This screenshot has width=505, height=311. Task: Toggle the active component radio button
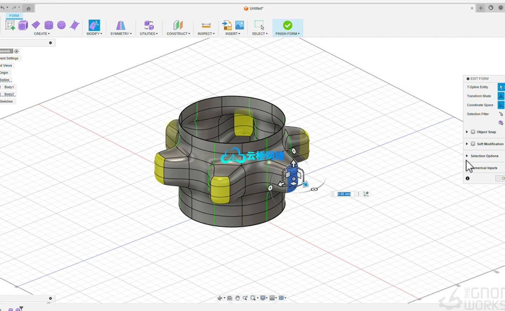(x=17, y=51)
